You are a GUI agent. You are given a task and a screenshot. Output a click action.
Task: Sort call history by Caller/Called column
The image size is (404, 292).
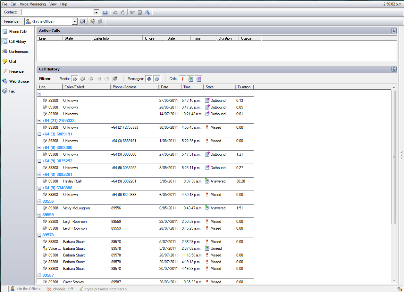(x=87, y=87)
